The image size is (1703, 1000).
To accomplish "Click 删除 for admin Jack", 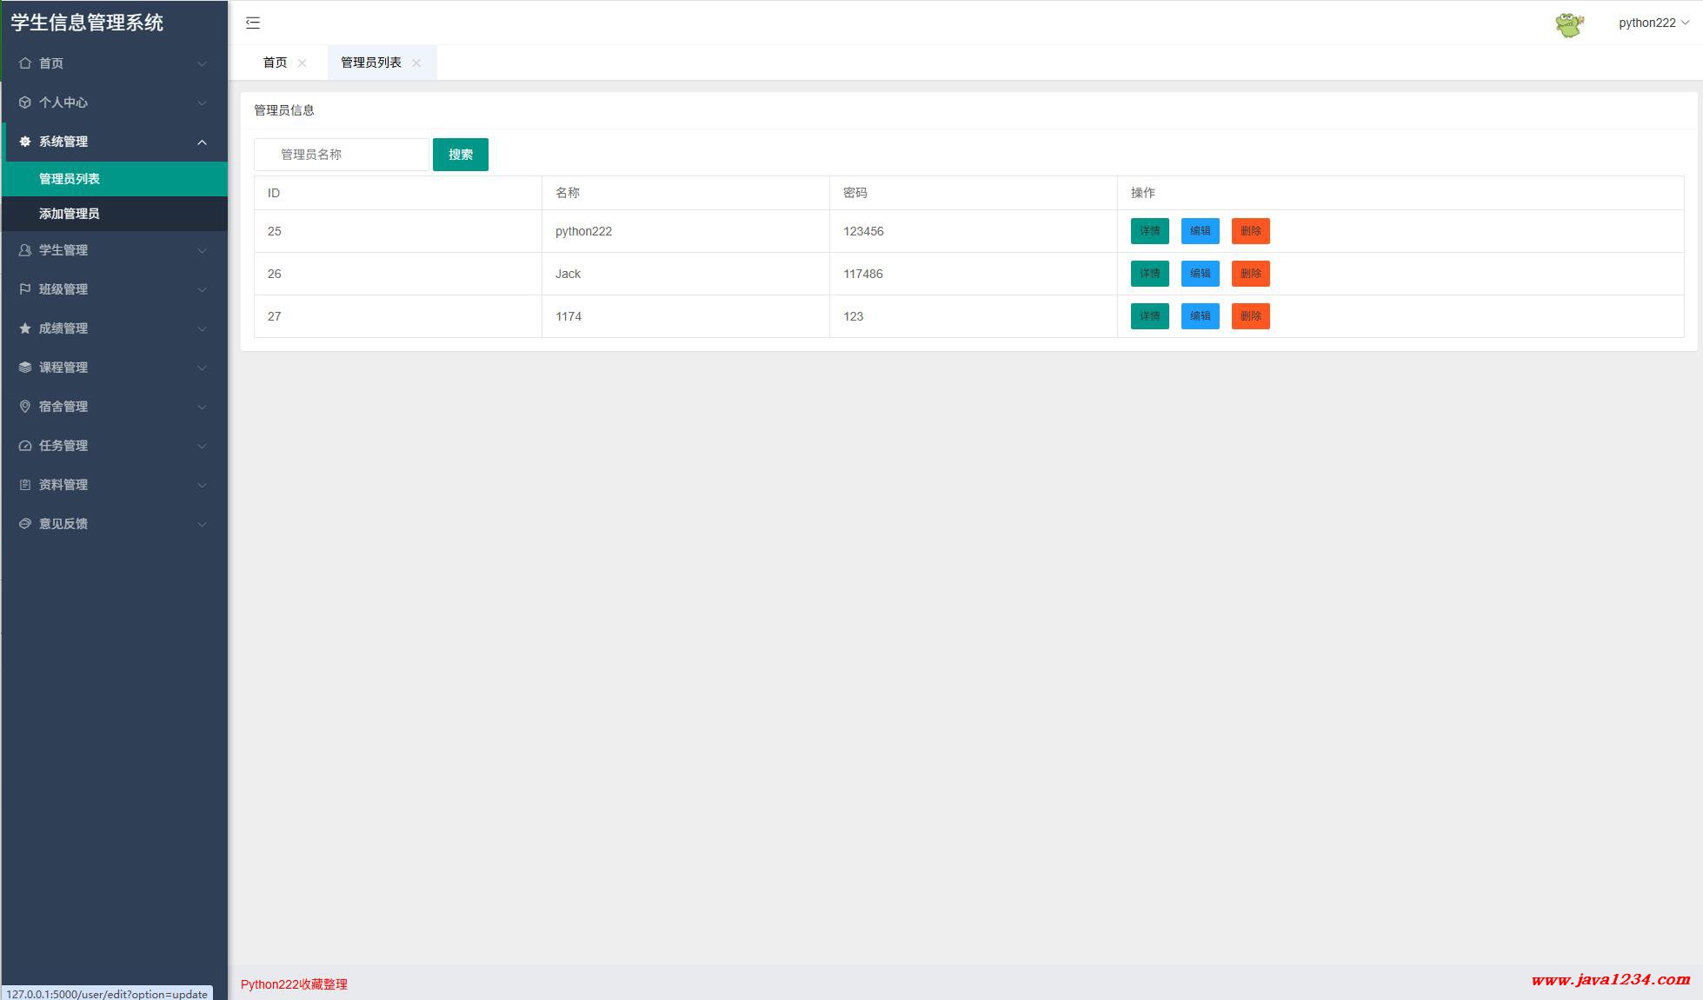I will point(1250,274).
